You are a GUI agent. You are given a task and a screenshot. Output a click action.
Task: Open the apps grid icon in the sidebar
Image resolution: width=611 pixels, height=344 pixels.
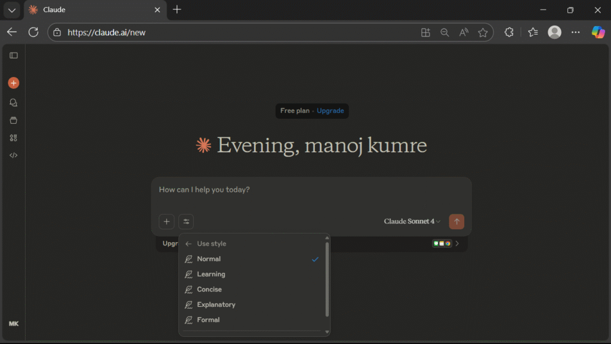[x=13, y=138]
